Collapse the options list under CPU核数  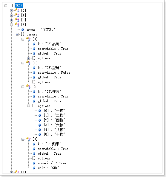click(28, 106)
